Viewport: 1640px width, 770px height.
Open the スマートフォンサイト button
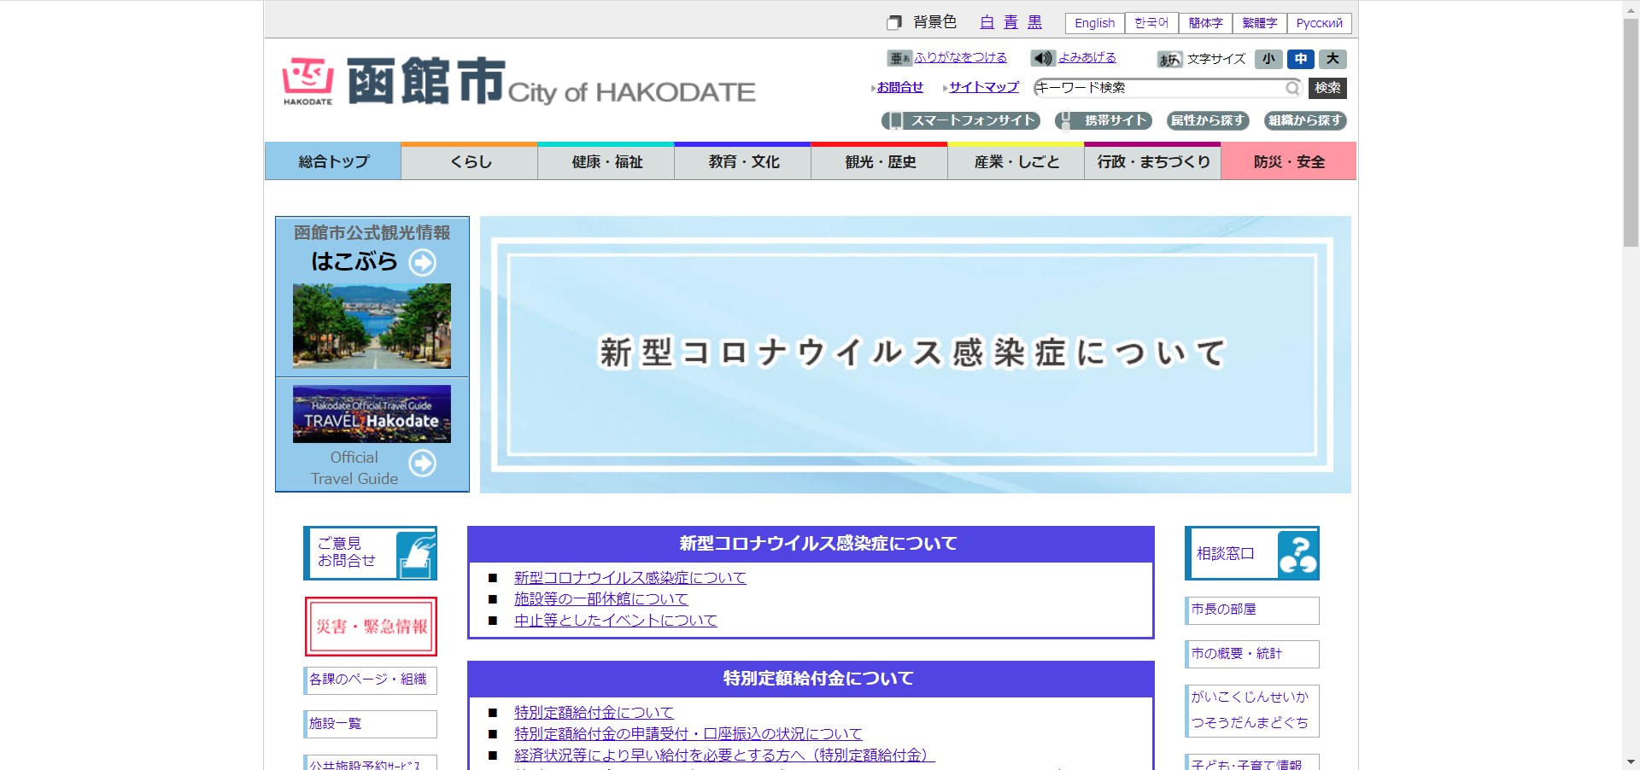961,120
